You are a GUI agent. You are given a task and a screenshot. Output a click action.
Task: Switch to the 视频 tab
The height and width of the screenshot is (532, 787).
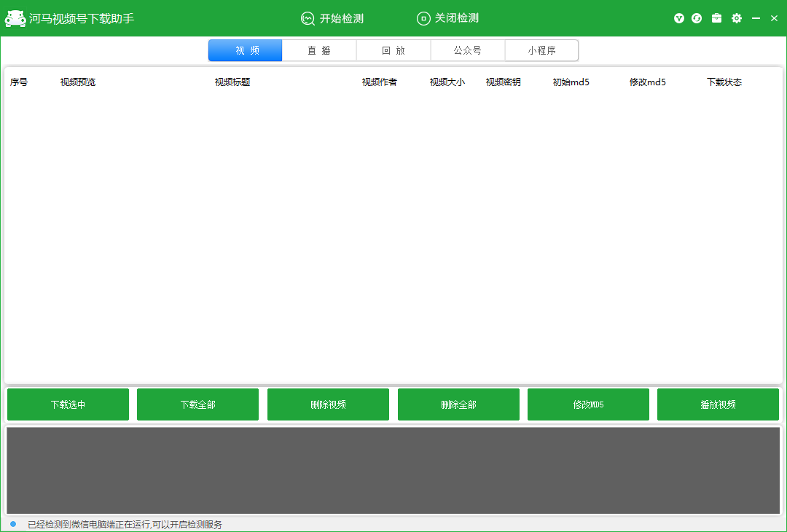point(246,51)
